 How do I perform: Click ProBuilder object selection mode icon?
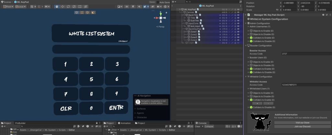click(77, 13)
